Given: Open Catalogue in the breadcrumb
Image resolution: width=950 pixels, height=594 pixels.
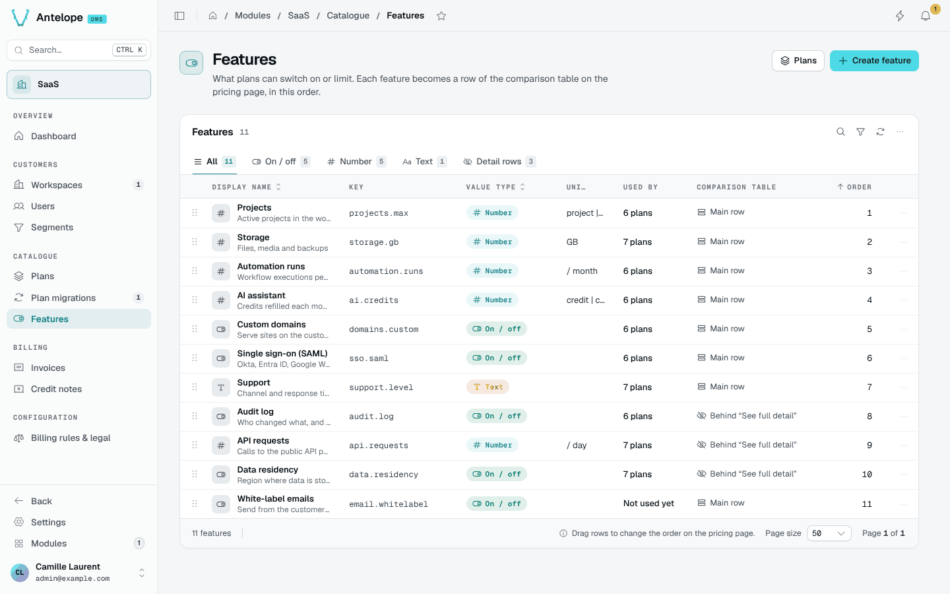Looking at the screenshot, I should 348,16.
